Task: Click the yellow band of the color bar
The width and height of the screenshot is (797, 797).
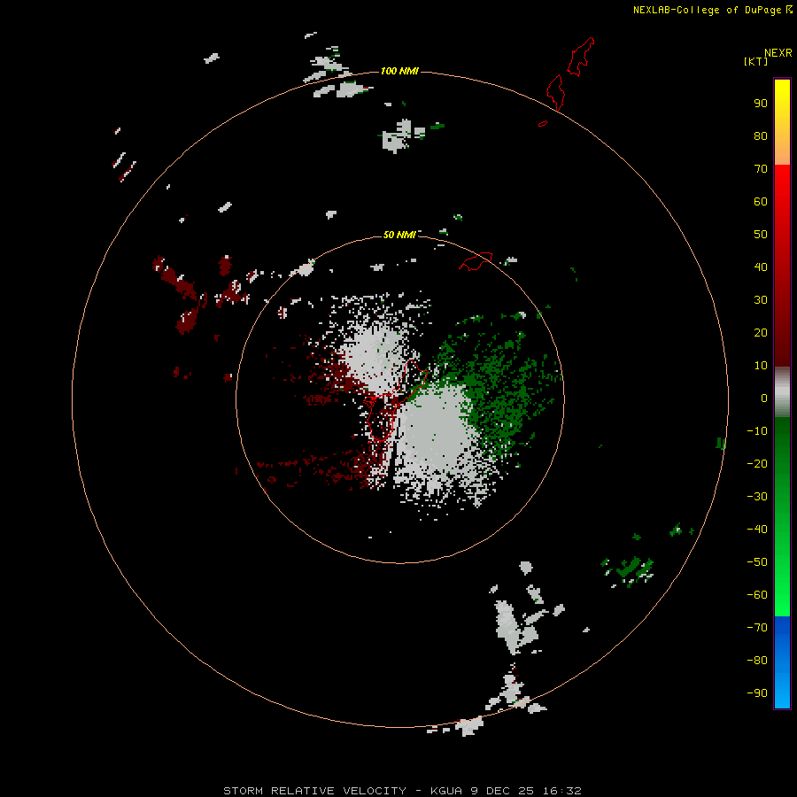Action: click(x=782, y=122)
